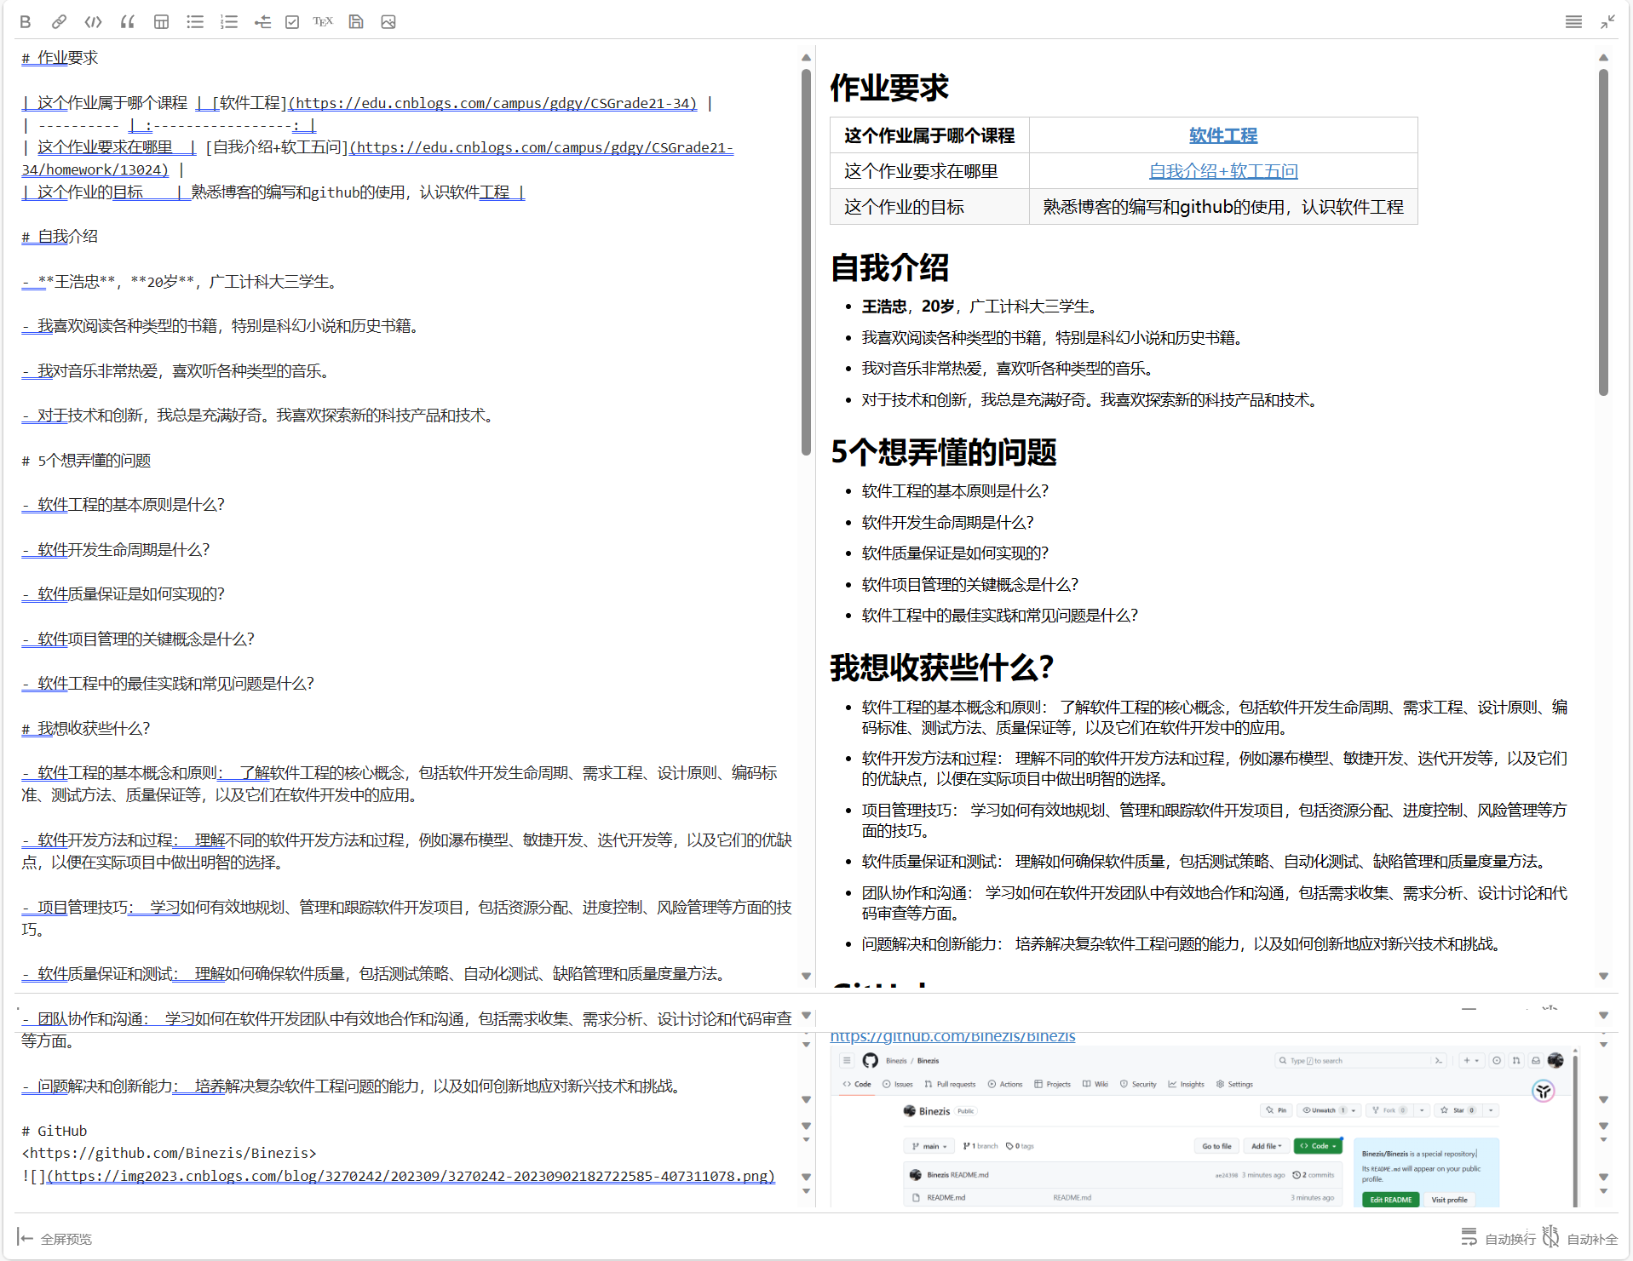This screenshot has width=1633, height=1261.
Task: Click the save icon in the toolbar
Action: 356,22
